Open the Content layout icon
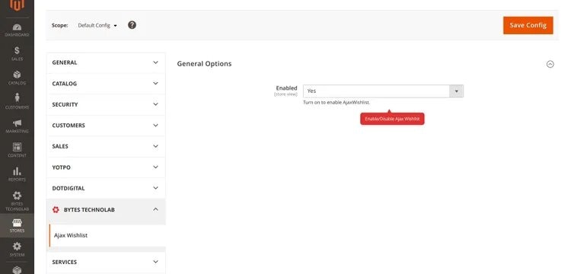 pyautogui.click(x=17, y=147)
